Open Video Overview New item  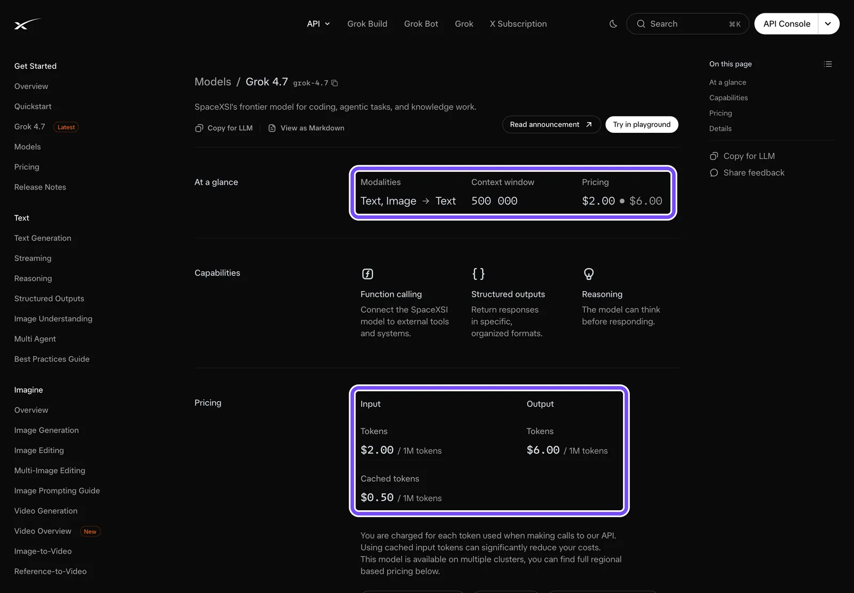pyautogui.click(x=57, y=531)
